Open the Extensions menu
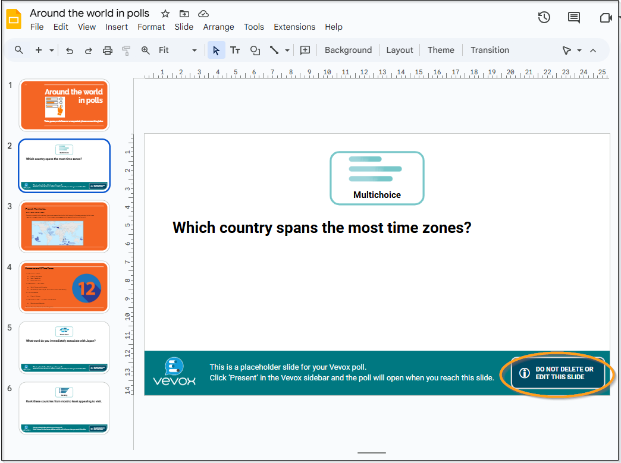The height and width of the screenshot is (463, 621). [294, 27]
